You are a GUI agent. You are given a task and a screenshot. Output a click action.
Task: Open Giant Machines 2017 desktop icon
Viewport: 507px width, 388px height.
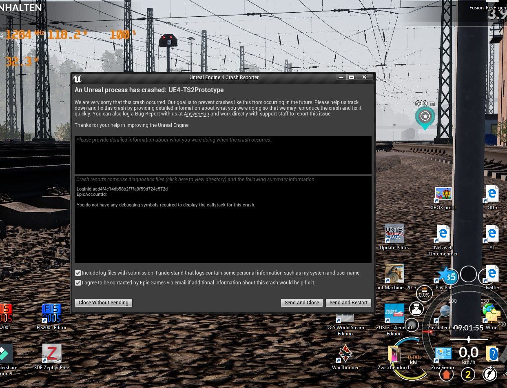click(394, 277)
